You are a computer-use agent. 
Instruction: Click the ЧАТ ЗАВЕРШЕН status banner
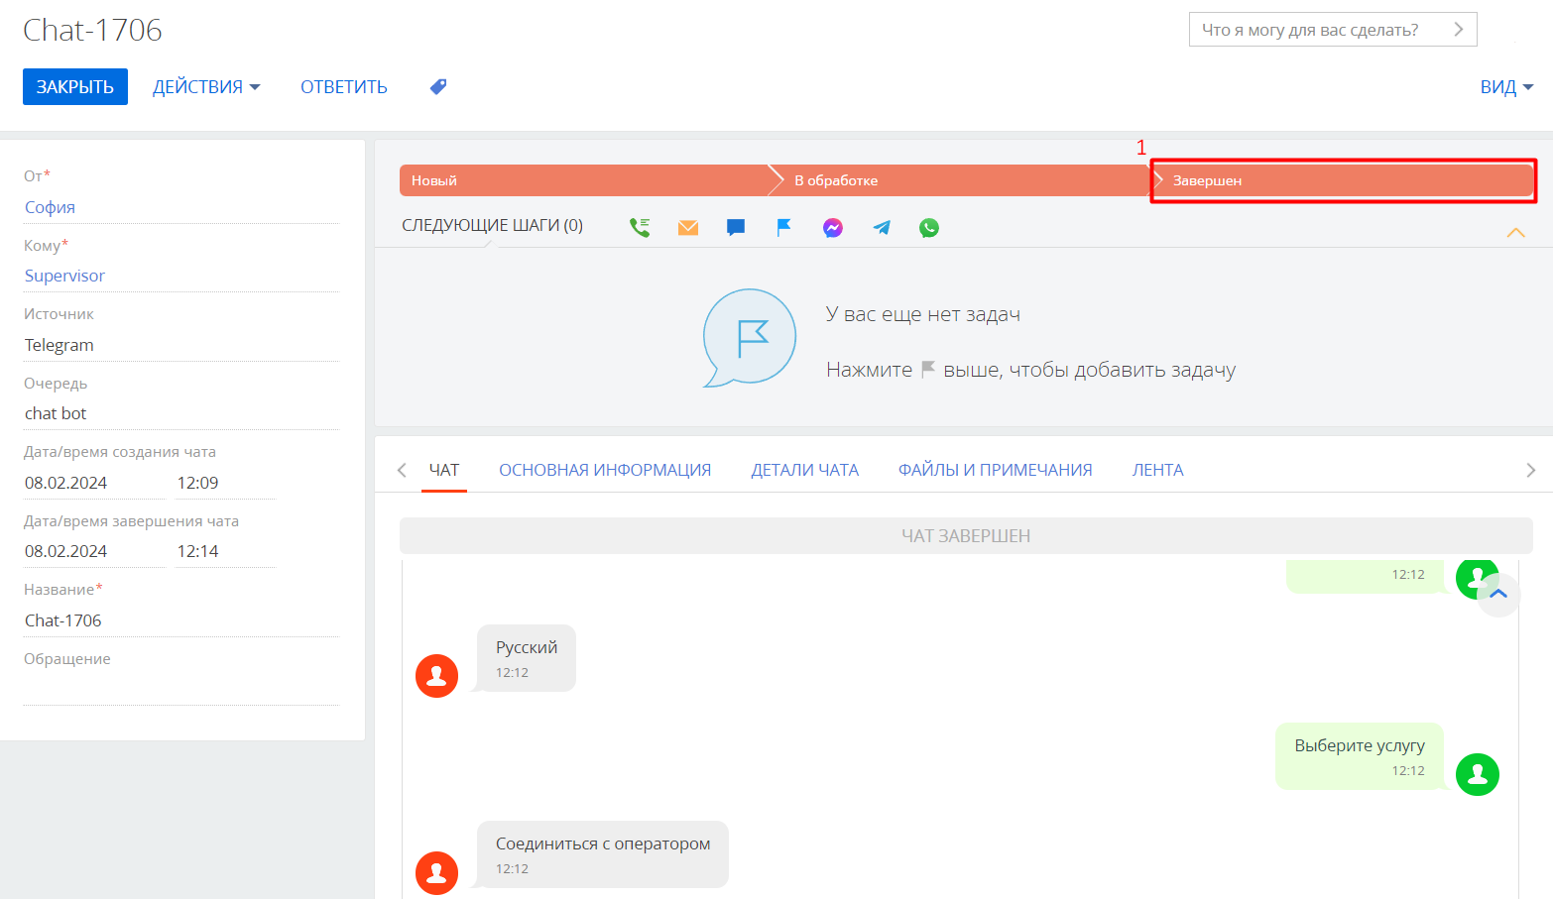click(x=966, y=535)
